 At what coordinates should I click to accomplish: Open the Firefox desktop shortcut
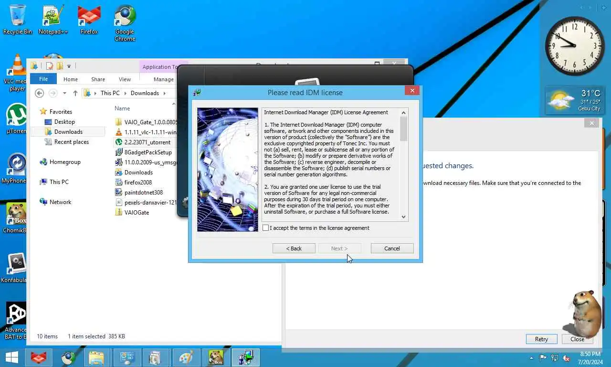[x=89, y=20]
